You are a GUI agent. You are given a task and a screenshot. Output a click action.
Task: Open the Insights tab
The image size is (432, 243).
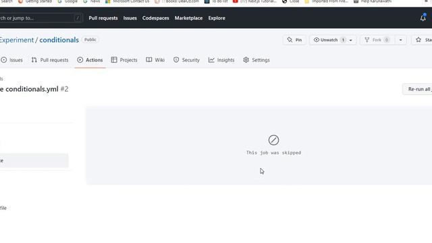[221, 60]
